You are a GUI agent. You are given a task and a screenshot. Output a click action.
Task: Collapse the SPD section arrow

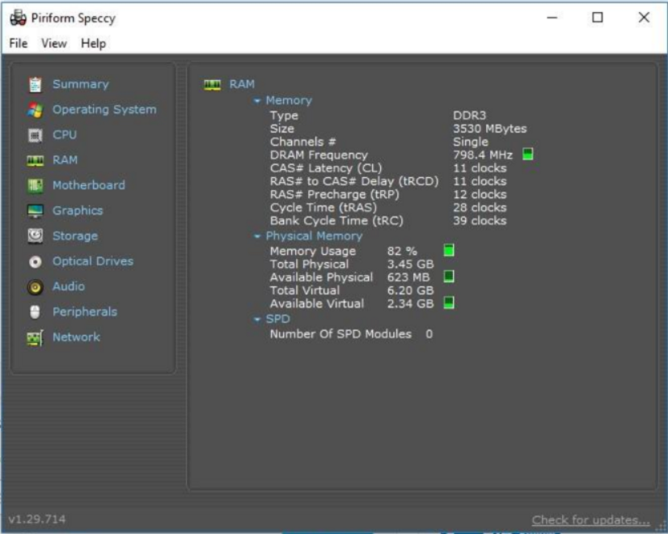pyautogui.click(x=257, y=320)
